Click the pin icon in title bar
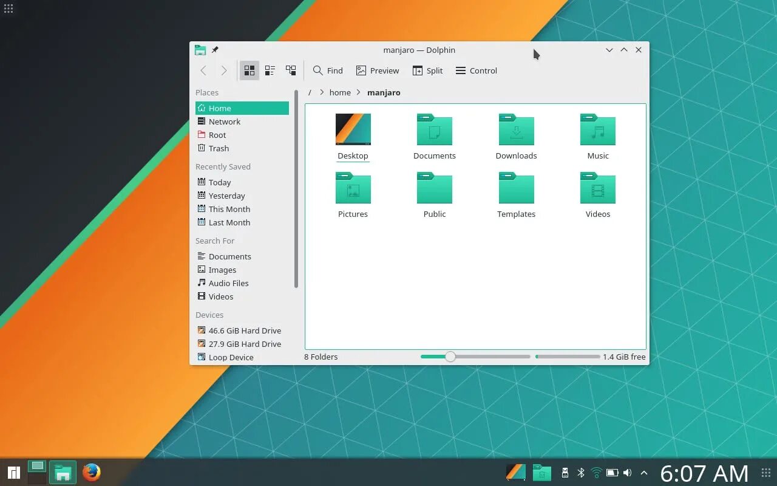Image resolution: width=777 pixels, height=486 pixels. 215,50
